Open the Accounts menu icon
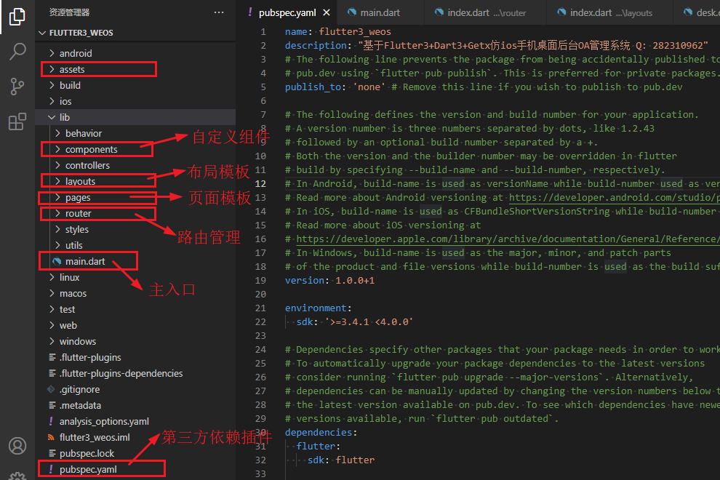 [17, 446]
